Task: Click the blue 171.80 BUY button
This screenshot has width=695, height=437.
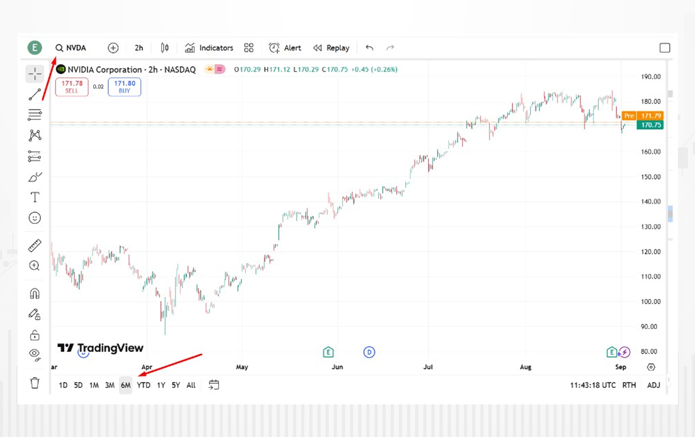Action: point(125,87)
